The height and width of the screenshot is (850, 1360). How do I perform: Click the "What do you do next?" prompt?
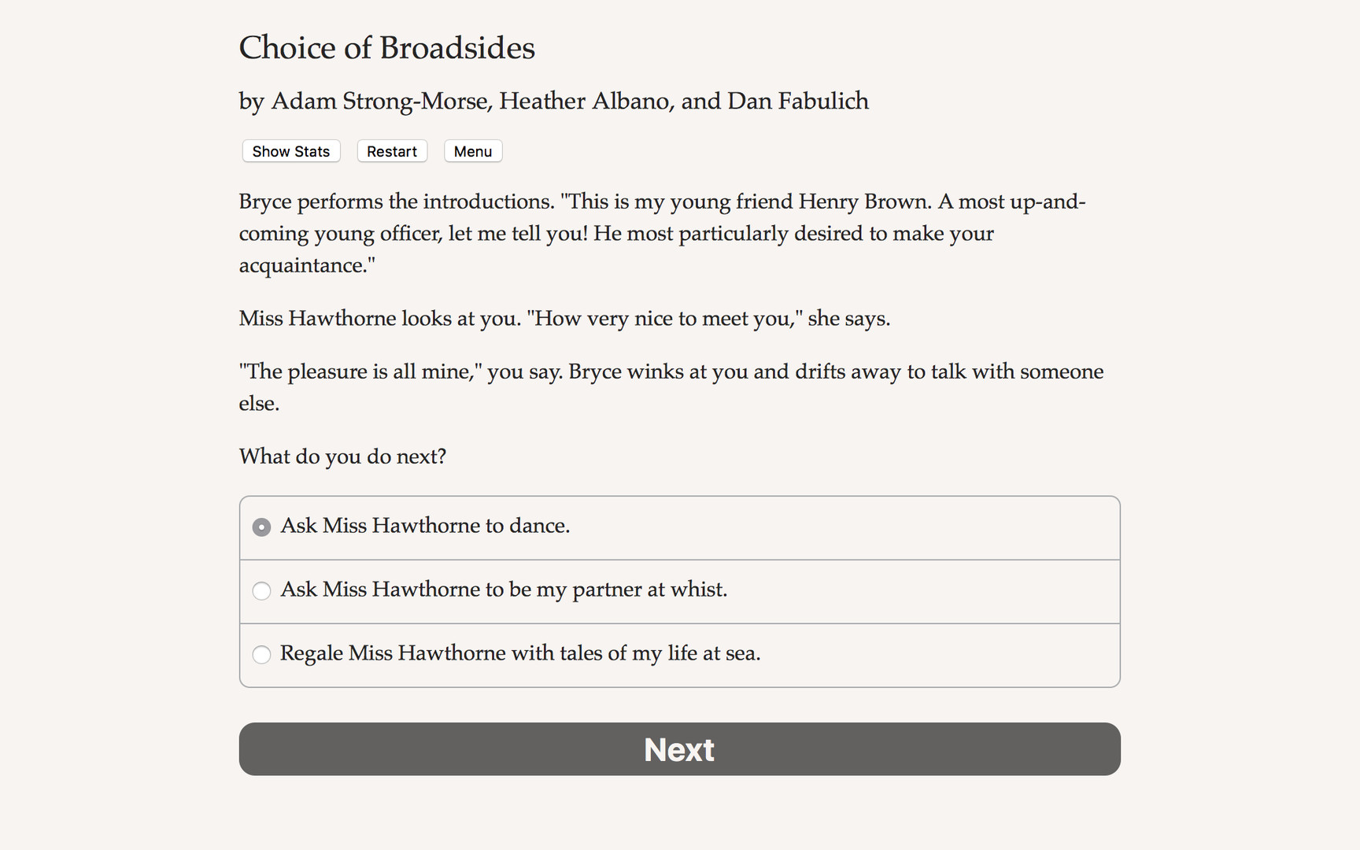click(x=342, y=456)
